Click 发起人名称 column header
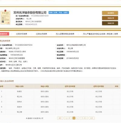The image size is (121, 123). 19,86
